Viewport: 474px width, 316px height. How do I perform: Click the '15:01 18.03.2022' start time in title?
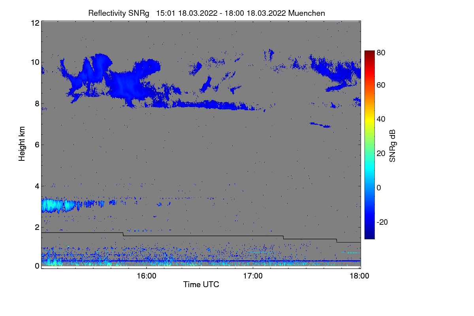[187, 13]
